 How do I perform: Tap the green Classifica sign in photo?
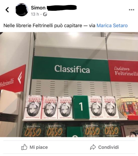pos(71,69)
